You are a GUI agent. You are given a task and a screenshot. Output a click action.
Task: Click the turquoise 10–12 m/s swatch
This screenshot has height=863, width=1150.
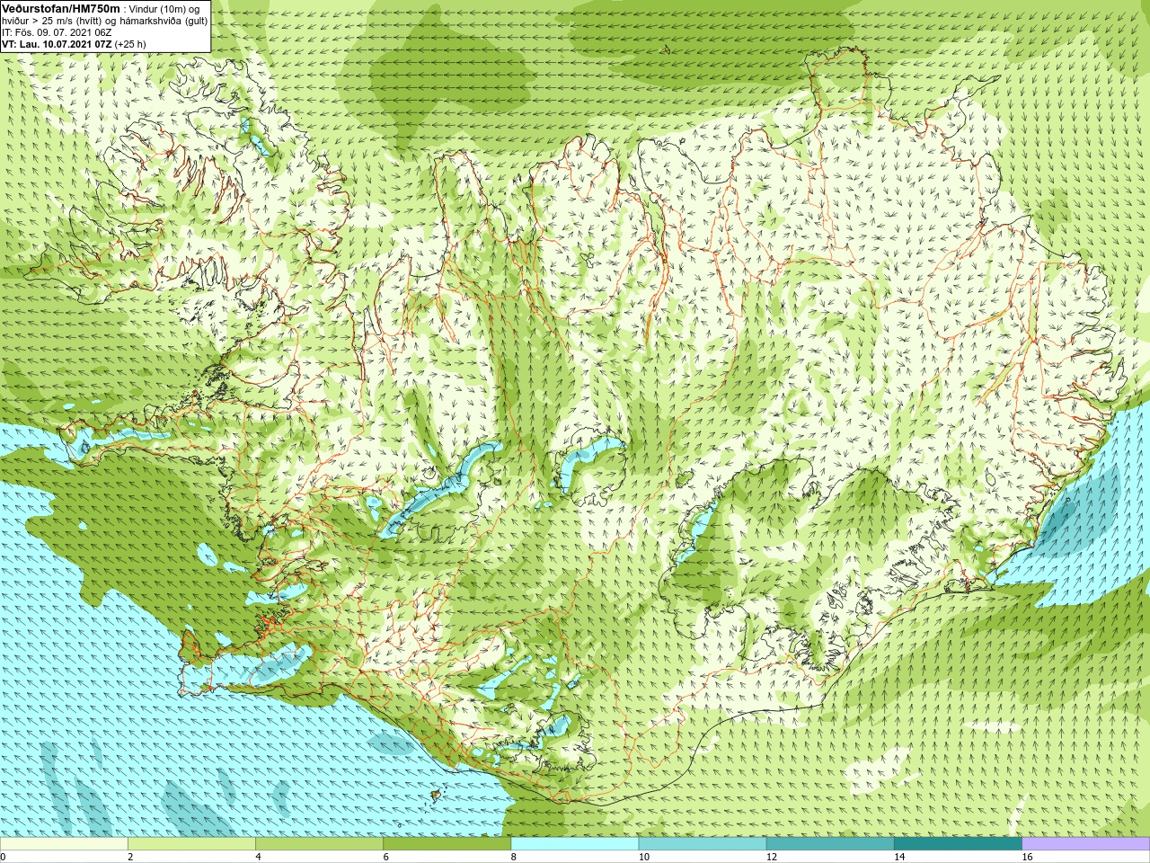[x=702, y=844]
